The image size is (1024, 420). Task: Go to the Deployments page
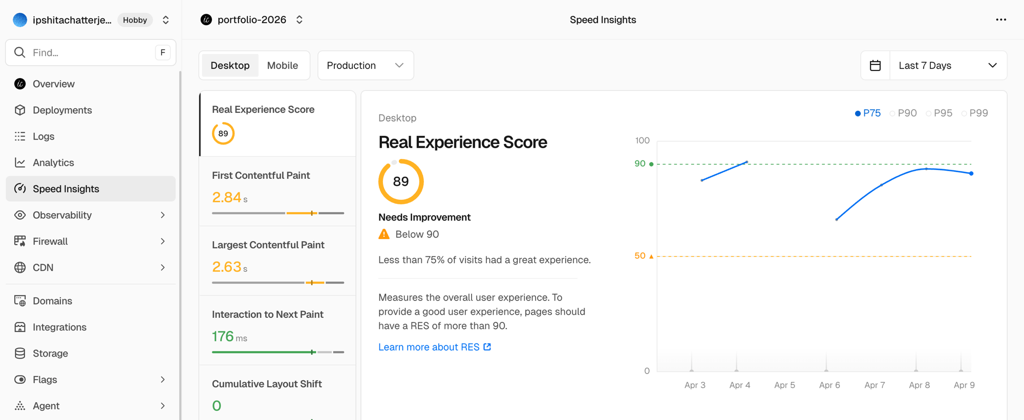(x=91, y=110)
